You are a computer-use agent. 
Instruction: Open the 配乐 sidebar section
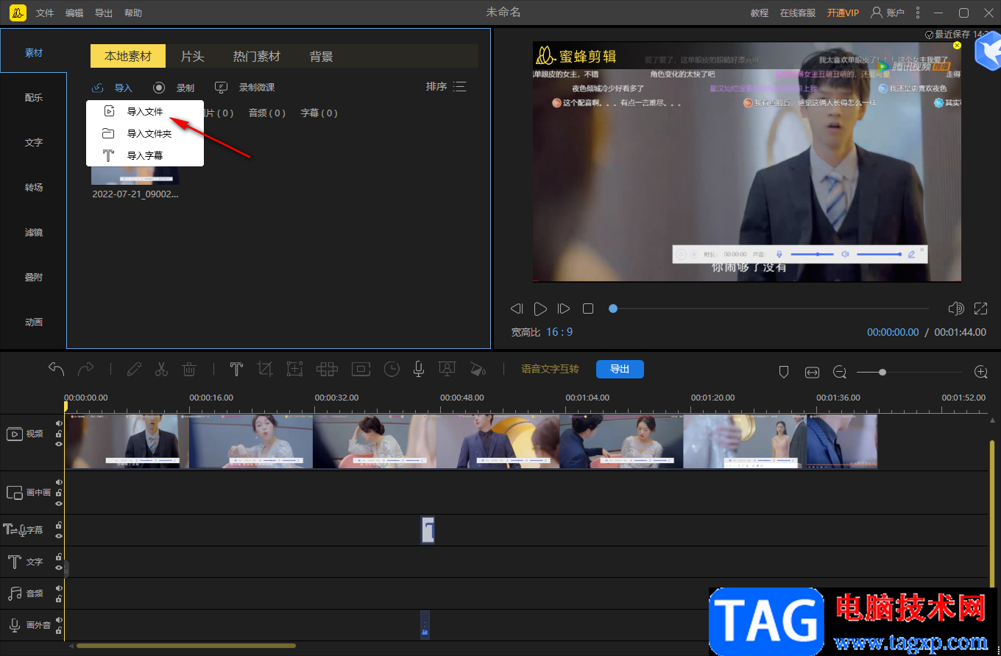(34, 98)
